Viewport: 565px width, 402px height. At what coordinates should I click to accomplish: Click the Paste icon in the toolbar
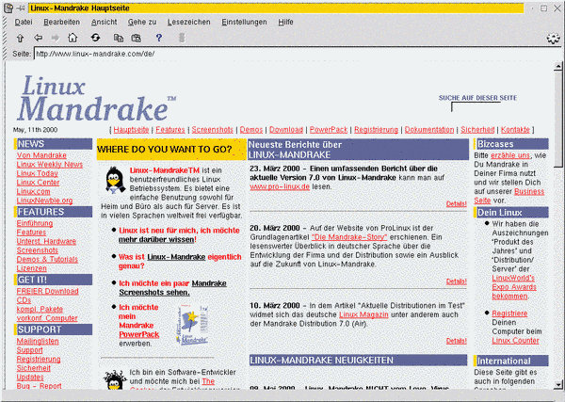coord(137,38)
